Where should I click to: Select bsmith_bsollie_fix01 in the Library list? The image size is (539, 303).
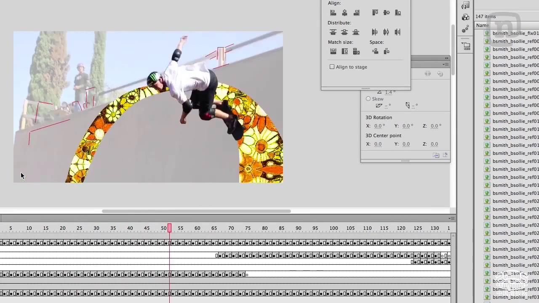(x=515, y=33)
